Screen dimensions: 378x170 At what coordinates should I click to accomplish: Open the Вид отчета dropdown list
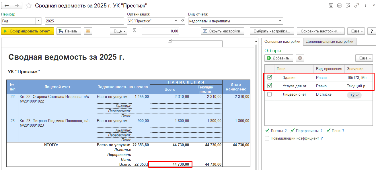pos(280,21)
